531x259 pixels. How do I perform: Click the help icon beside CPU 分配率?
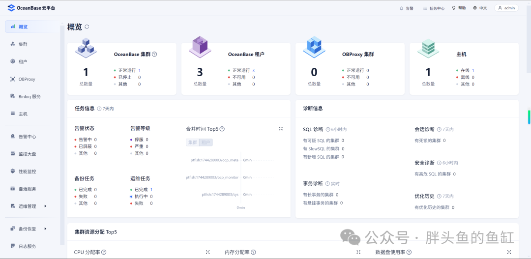[104, 252]
